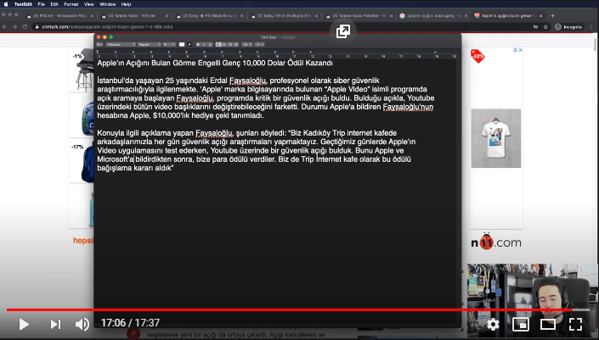
Task: Click the video timestamp 17:06 / 17:37
Action: pyautogui.click(x=130, y=323)
